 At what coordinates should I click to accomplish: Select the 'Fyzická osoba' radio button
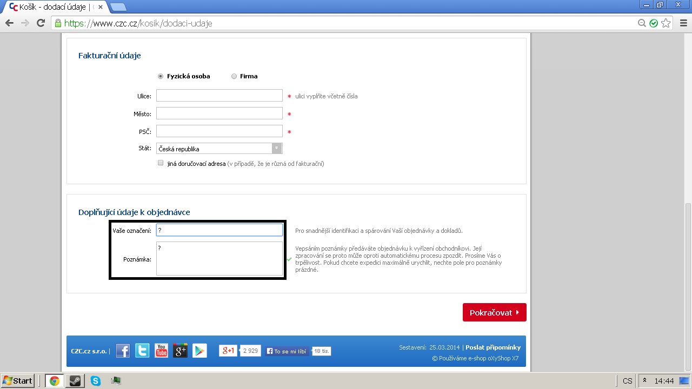point(161,76)
